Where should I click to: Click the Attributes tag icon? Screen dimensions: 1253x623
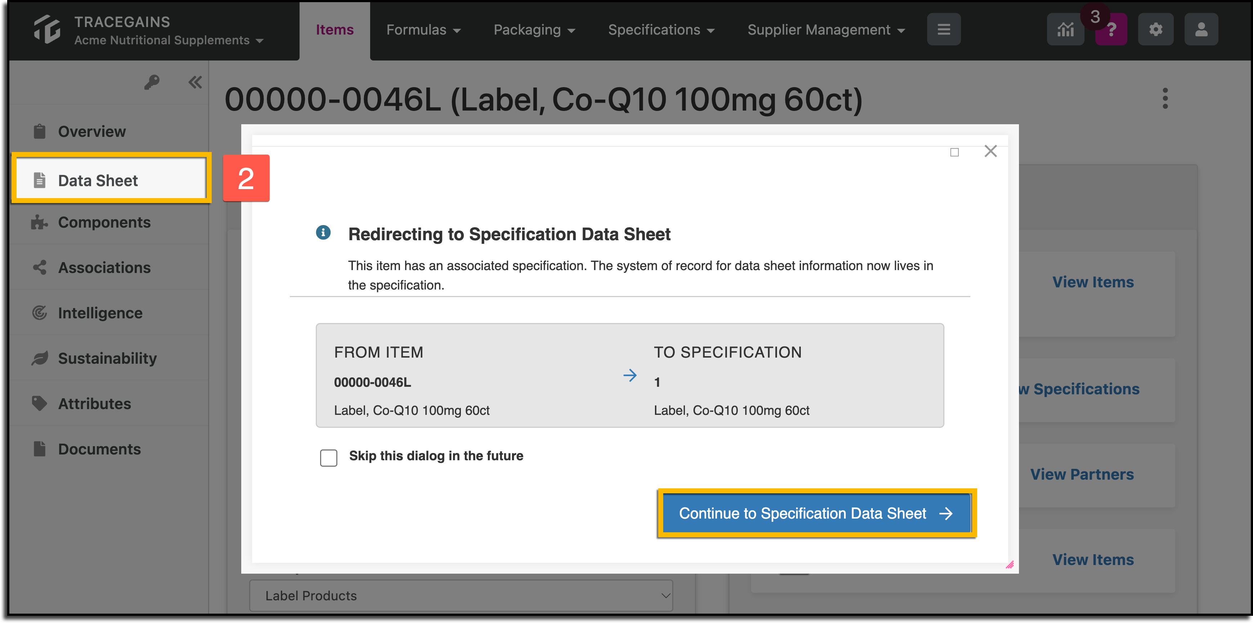[39, 403]
